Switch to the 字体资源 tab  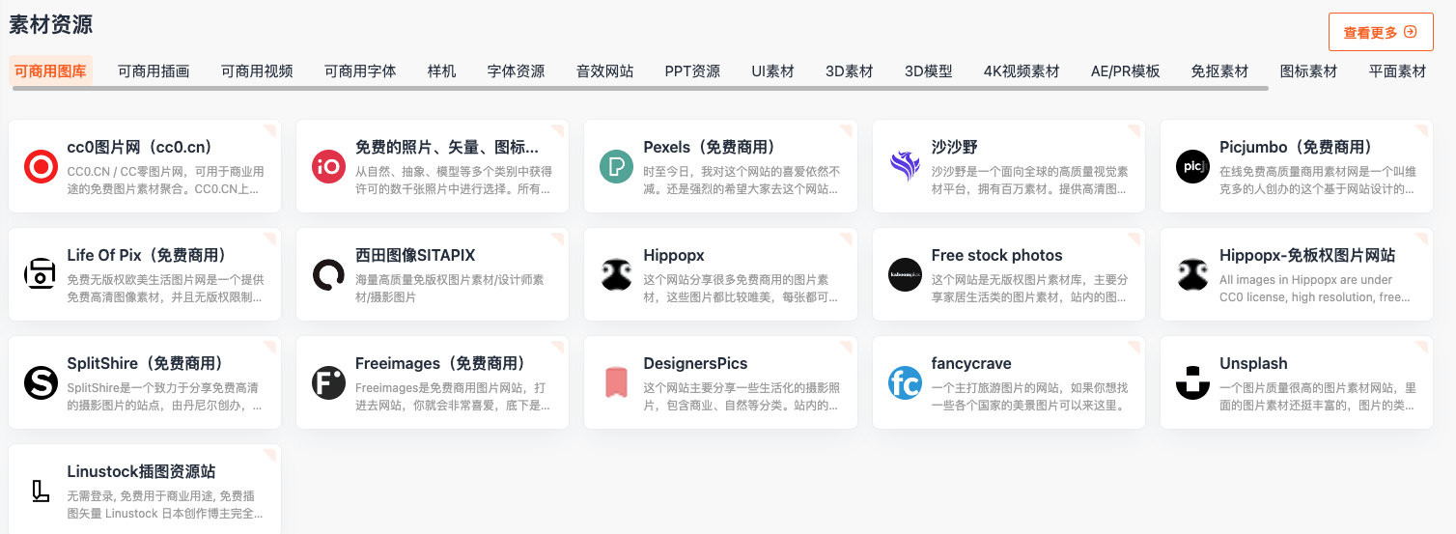[517, 70]
